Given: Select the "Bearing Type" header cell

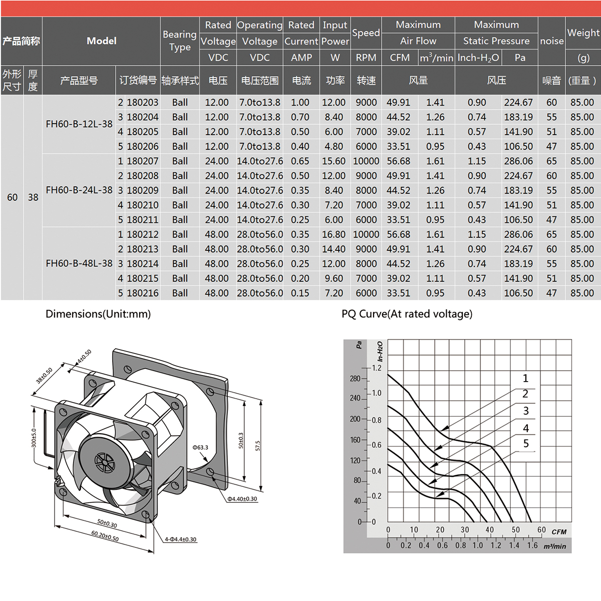Looking at the screenshot, I should [180, 41].
